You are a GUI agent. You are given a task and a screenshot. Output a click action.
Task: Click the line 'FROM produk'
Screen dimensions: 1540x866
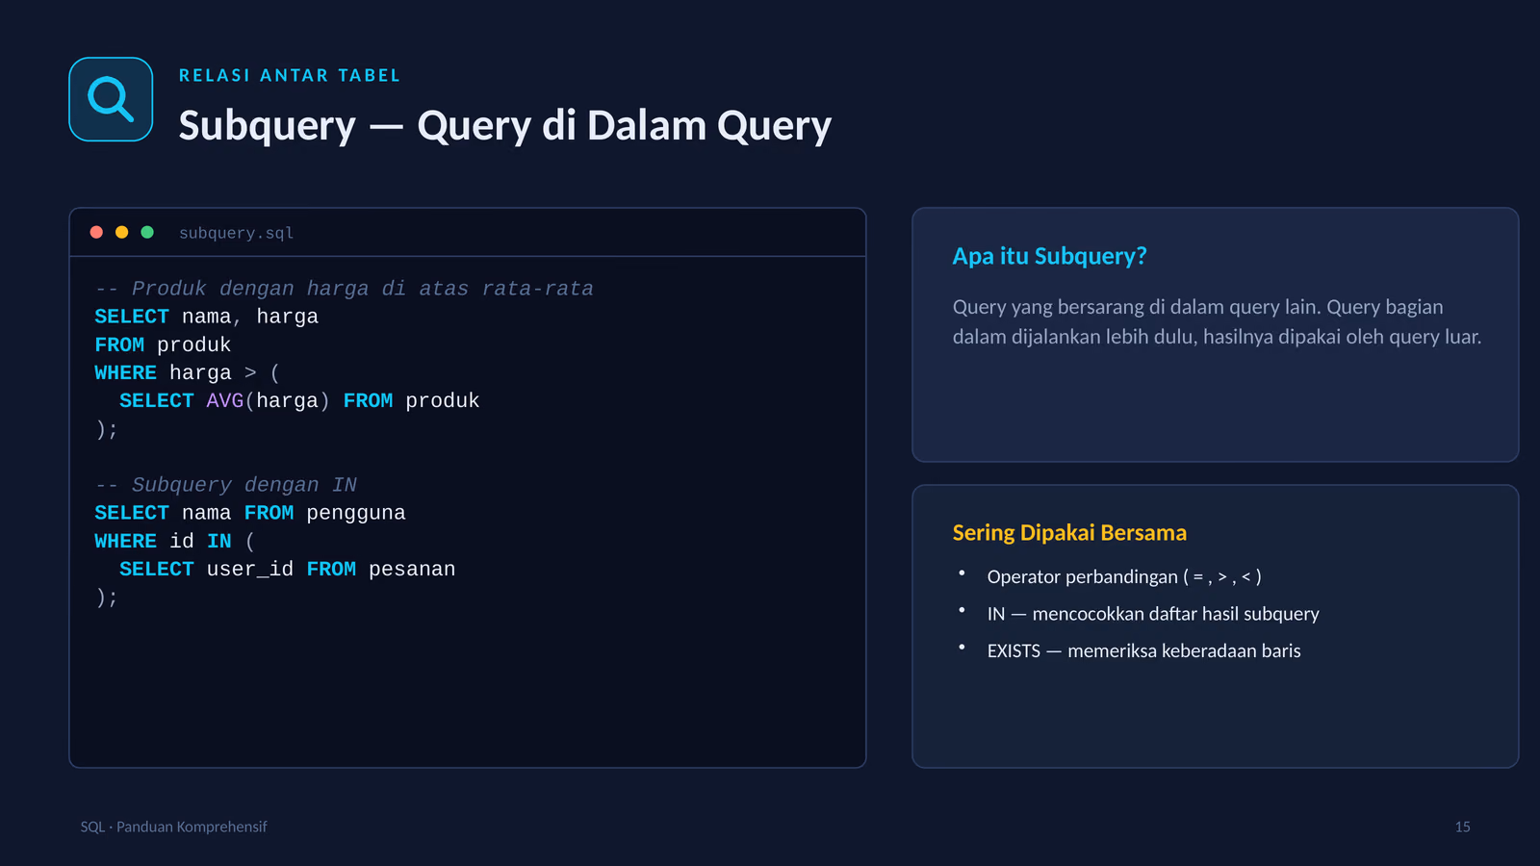click(163, 344)
